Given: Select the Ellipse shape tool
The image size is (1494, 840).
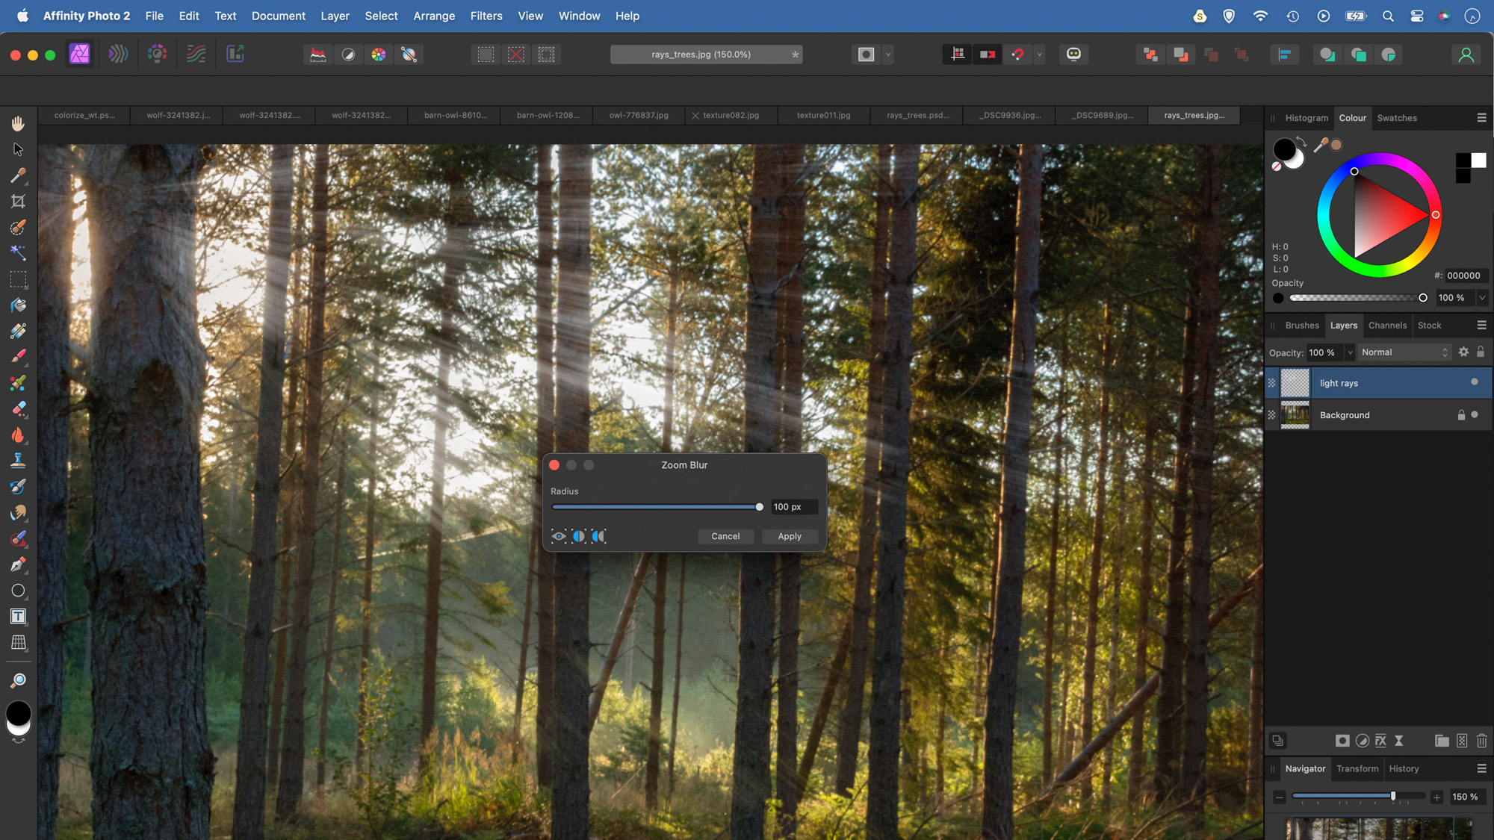Looking at the screenshot, I should pos(18,591).
